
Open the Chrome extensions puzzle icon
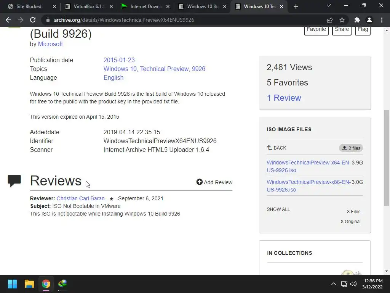(x=357, y=20)
